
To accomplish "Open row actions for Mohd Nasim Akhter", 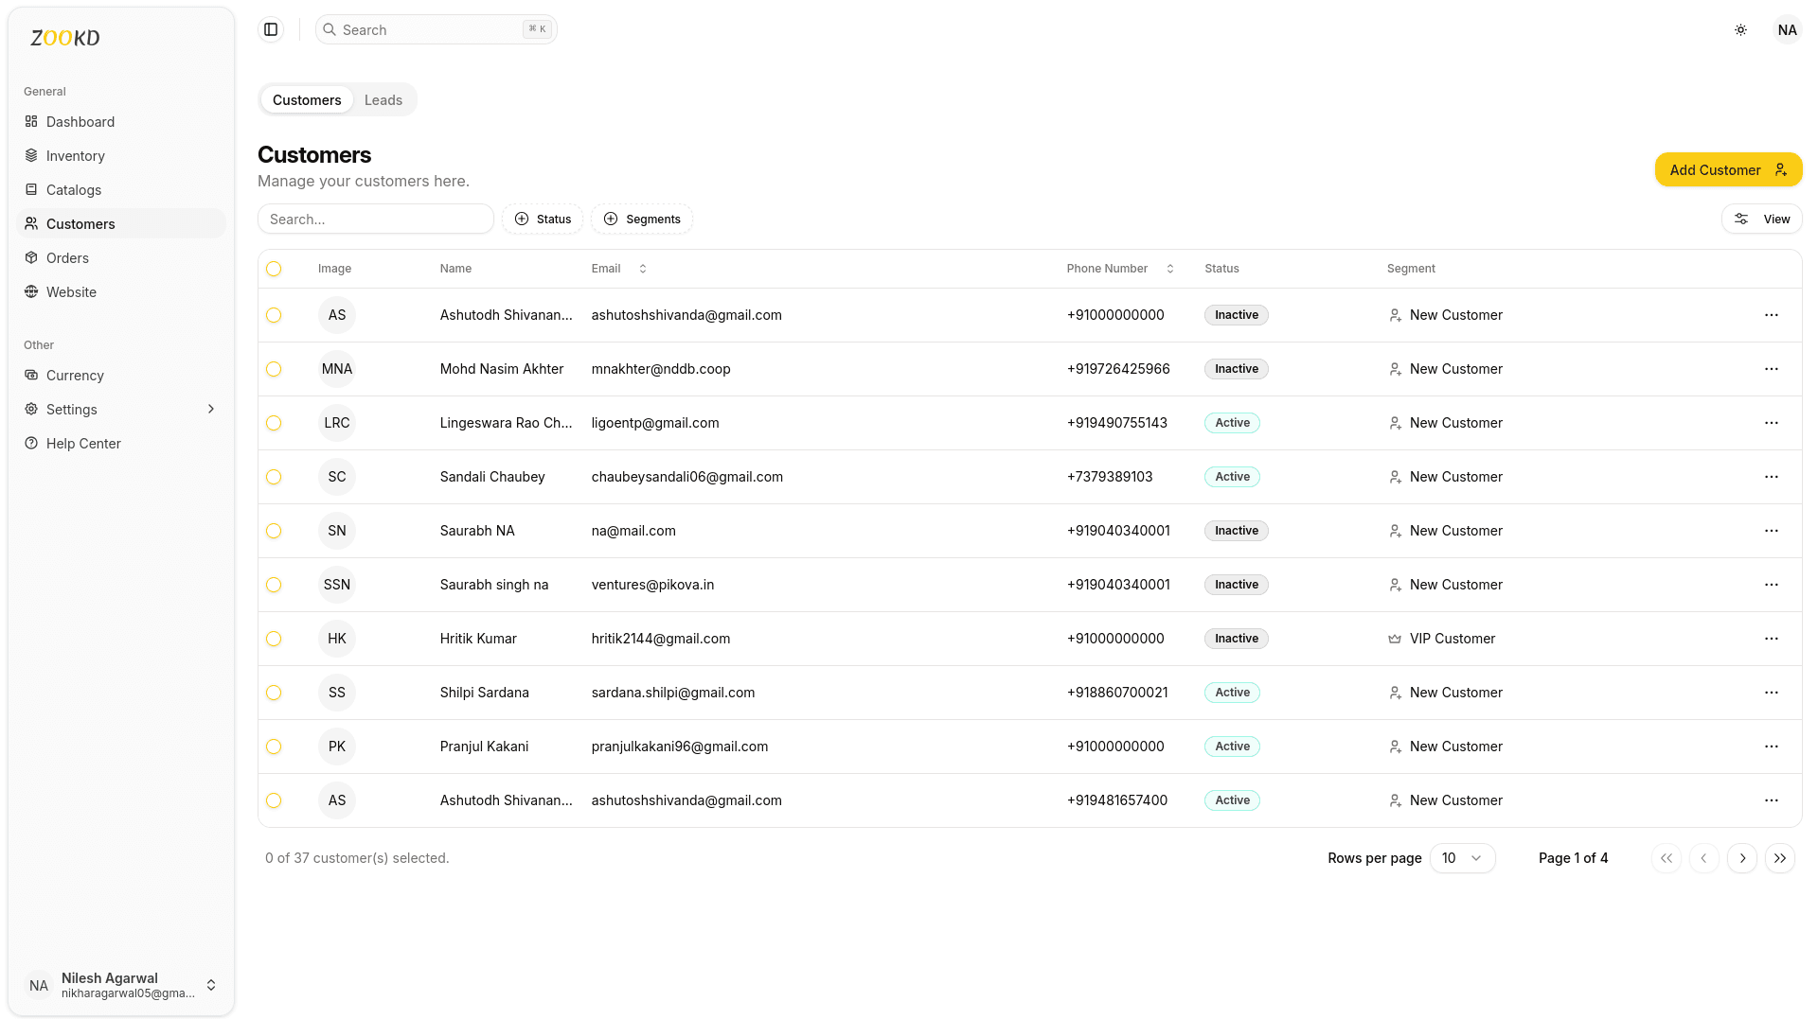I will coord(1771,369).
